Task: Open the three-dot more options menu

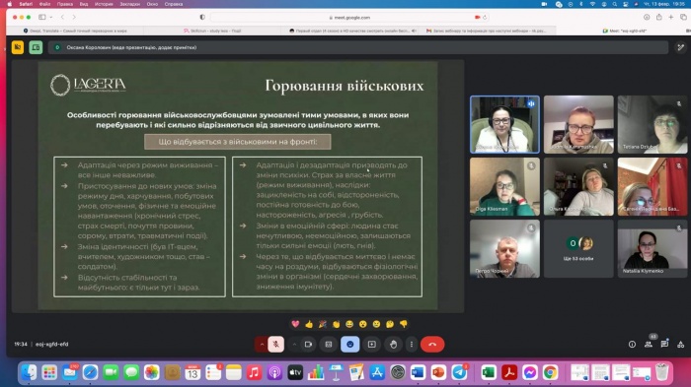Action: [412, 345]
